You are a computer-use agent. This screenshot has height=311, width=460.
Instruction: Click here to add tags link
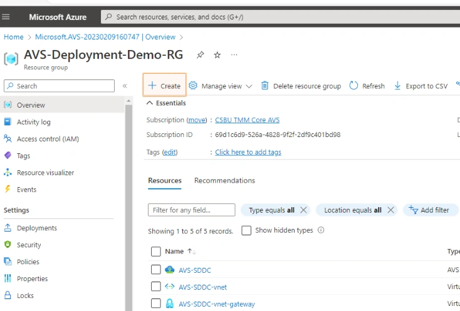click(x=248, y=152)
